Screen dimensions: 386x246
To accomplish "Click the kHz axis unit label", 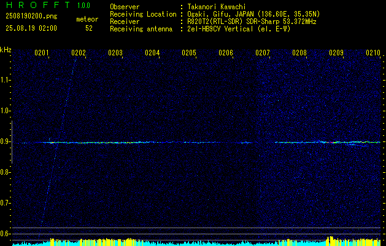I will (x=6, y=50).
